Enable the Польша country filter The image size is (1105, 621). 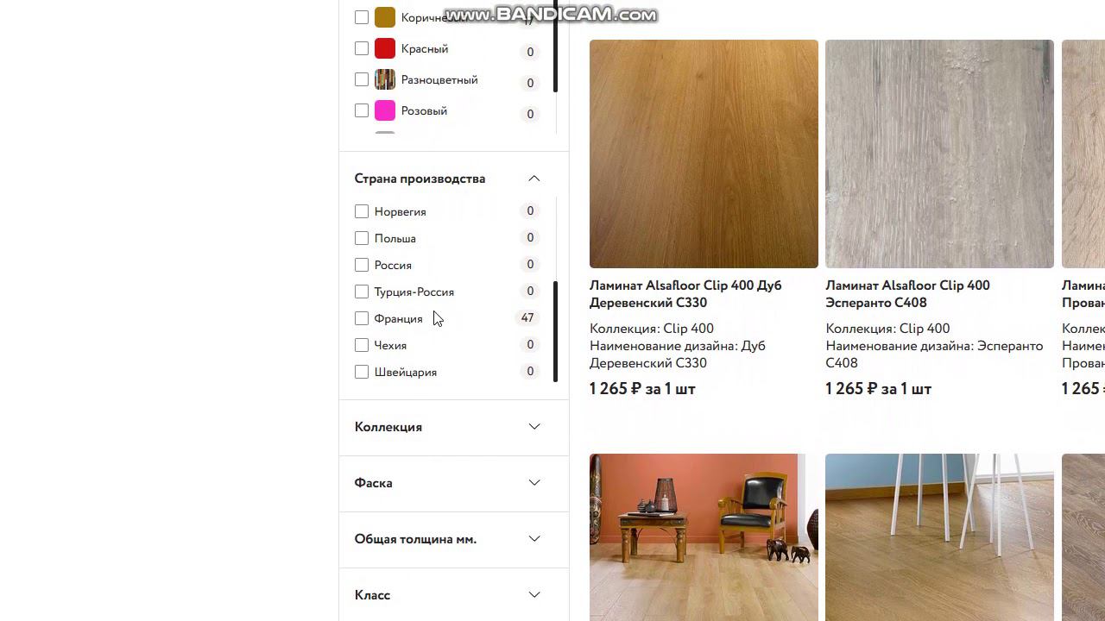(362, 238)
